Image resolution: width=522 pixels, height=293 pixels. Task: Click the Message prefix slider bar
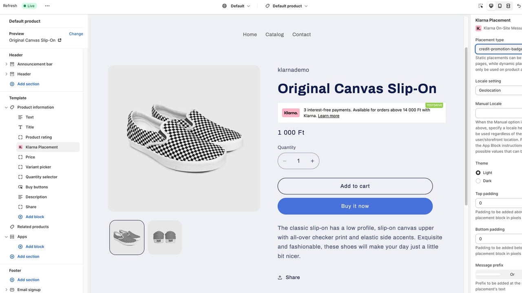[x=488, y=274]
